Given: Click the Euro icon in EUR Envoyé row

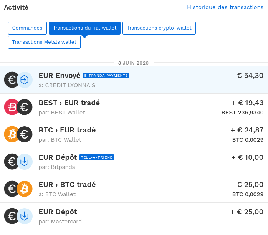Looking at the screenshot, I should (11, 80).
